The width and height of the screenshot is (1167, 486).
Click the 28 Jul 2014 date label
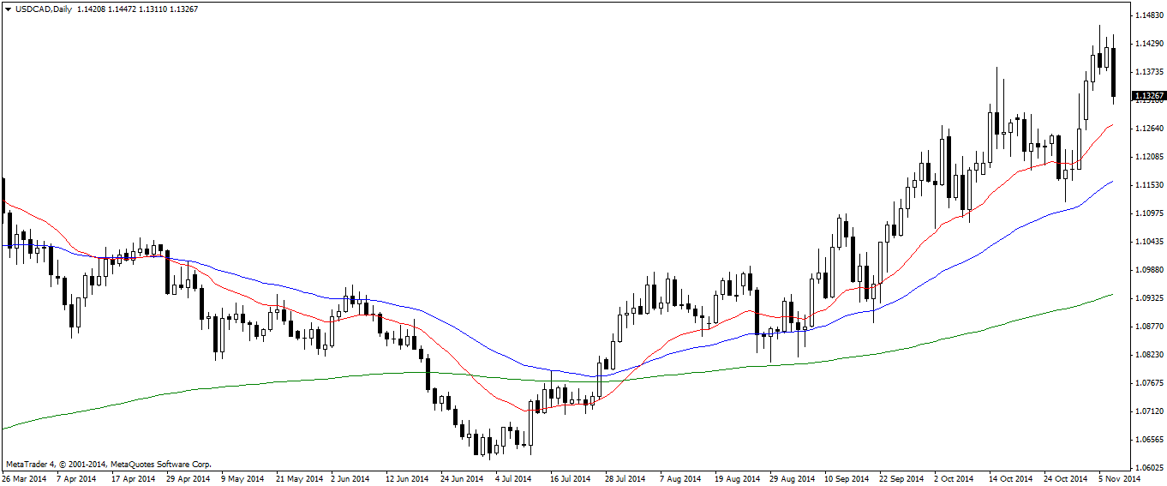(625, 479)
